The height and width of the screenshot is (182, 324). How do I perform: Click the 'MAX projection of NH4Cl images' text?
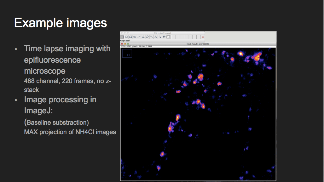point(70,132)
